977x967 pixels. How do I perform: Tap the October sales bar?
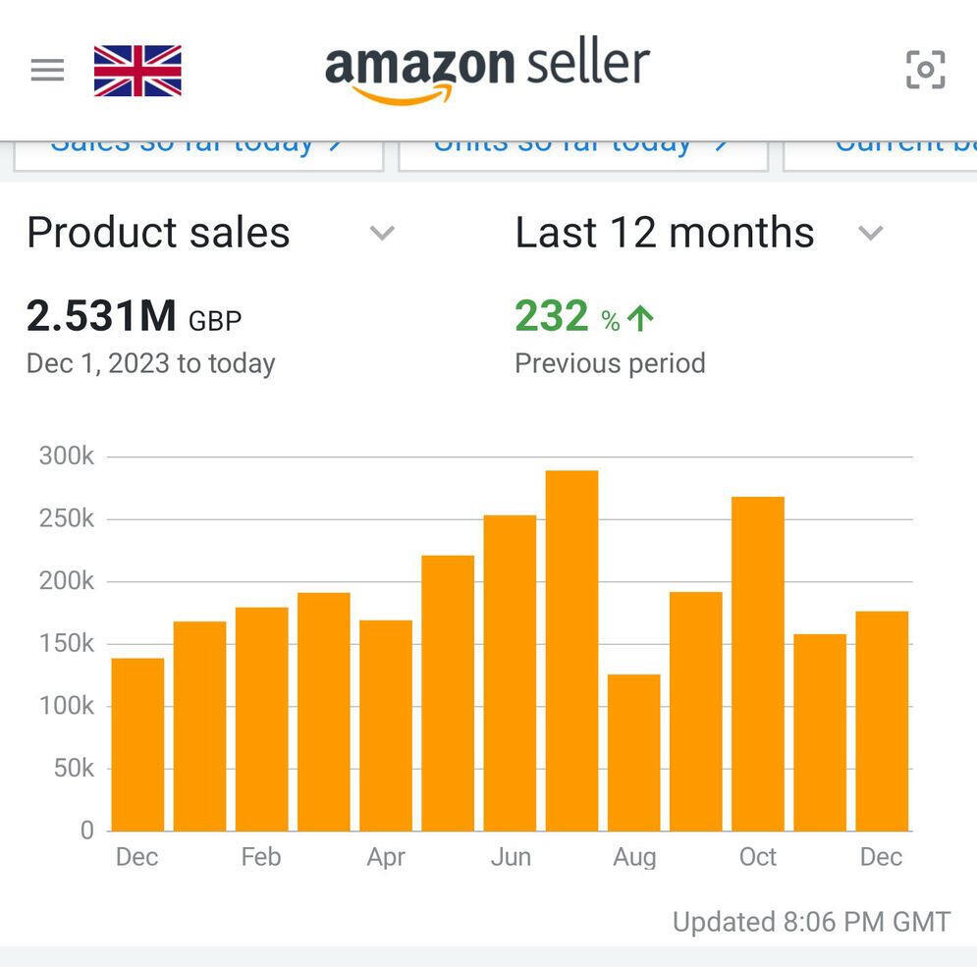tap(758, 664)
